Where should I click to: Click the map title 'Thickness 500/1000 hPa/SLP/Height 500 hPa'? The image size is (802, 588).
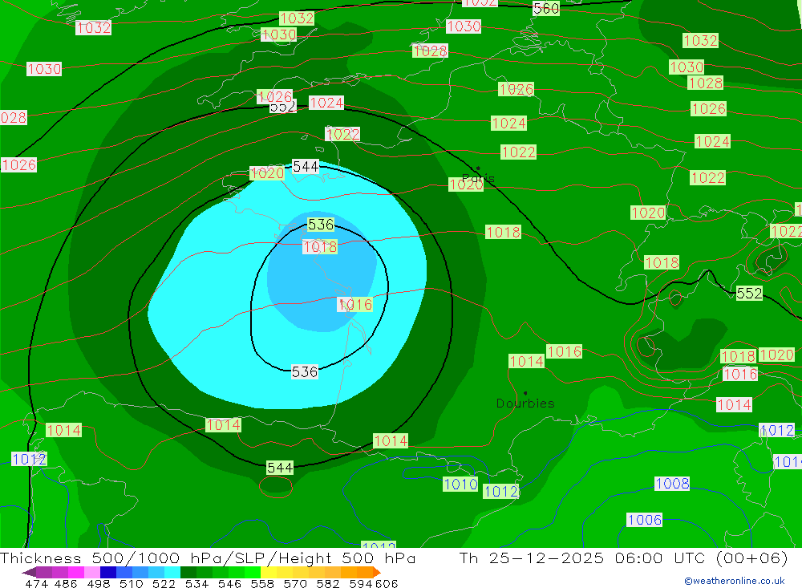pyautogui.click(x=208, y=558)
